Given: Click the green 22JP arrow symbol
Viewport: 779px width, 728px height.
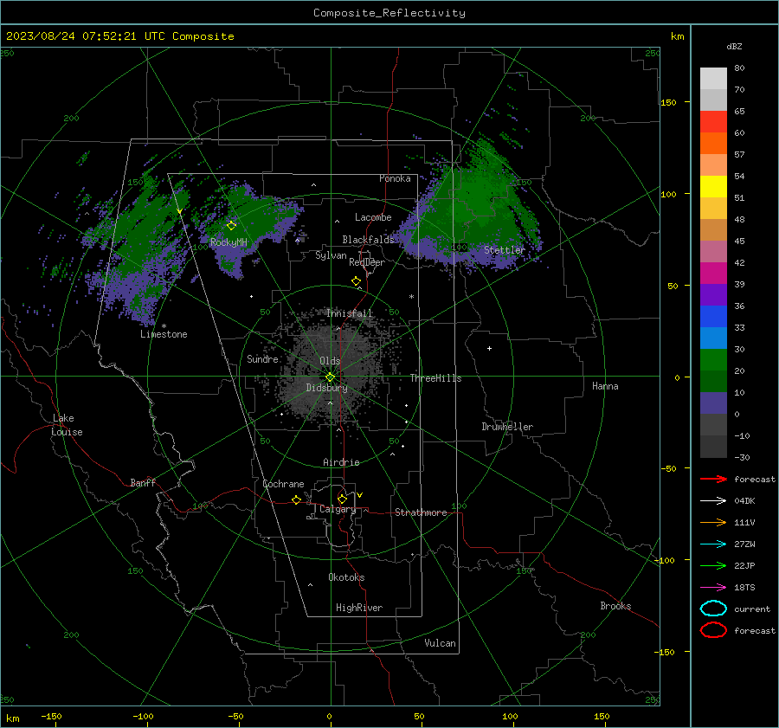Looking at the screenshot, I should point(713,565).
